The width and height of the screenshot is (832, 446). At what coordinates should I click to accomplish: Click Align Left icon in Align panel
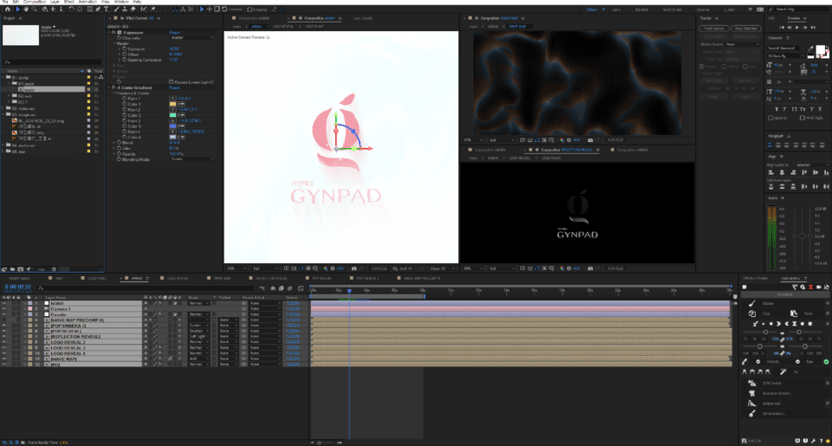tap(771, 172)
